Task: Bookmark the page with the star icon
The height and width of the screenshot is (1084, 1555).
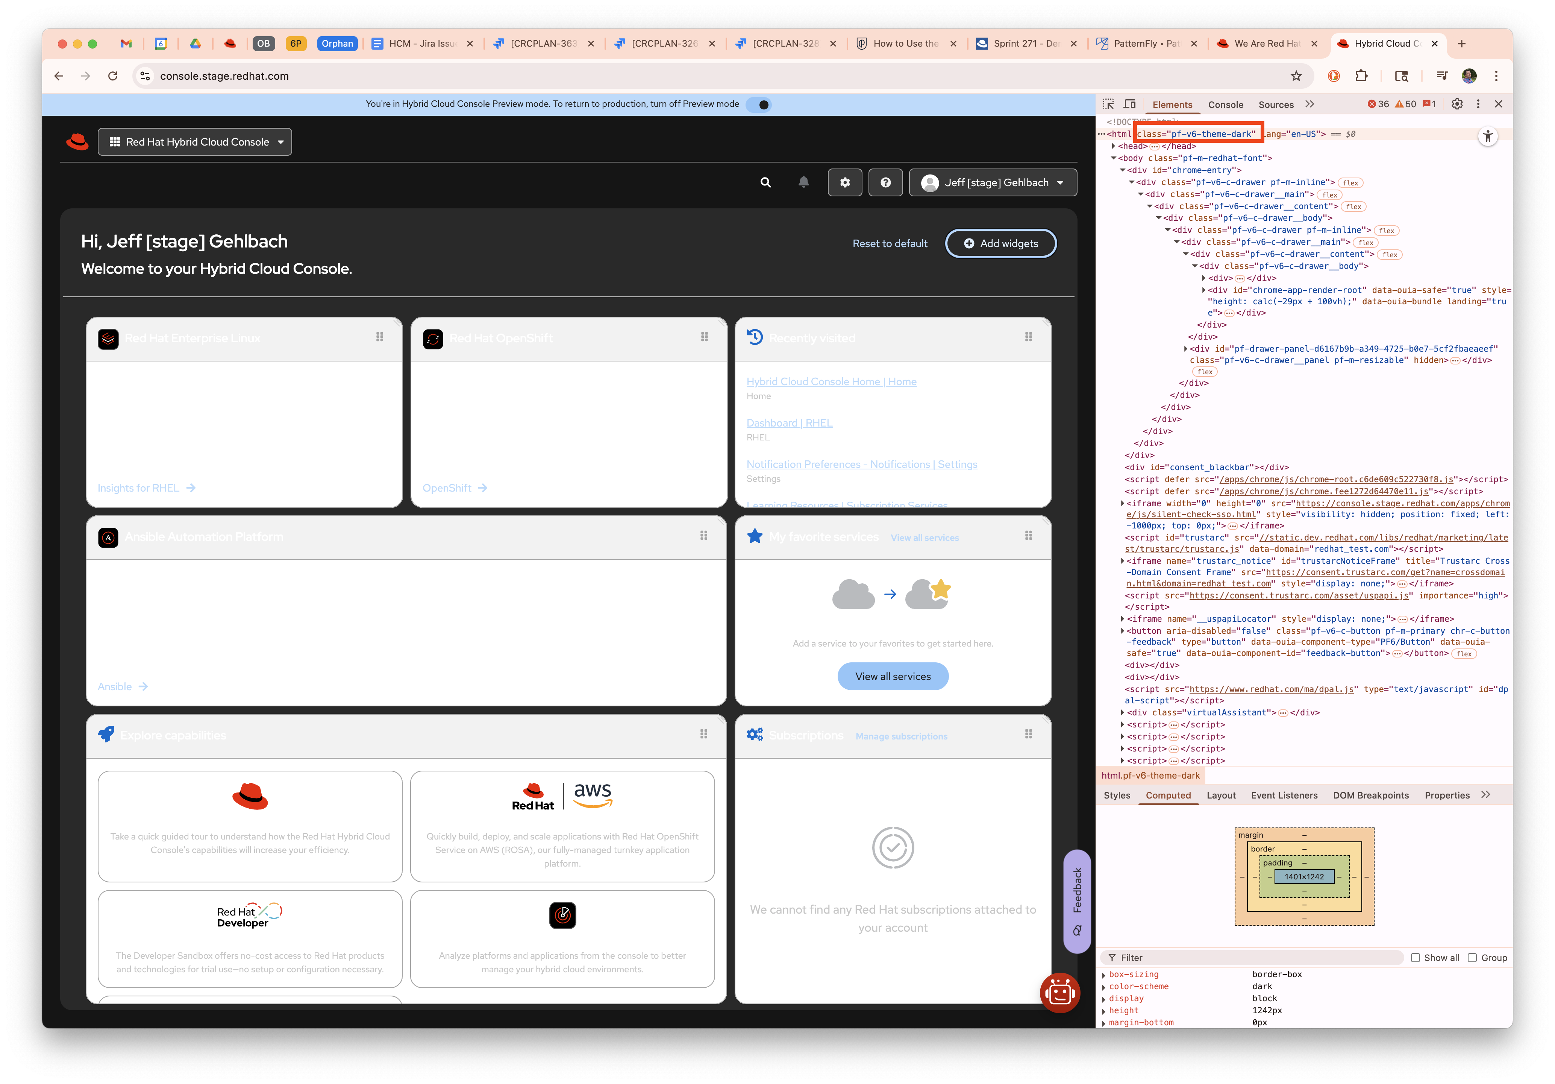Action: 1296,76
